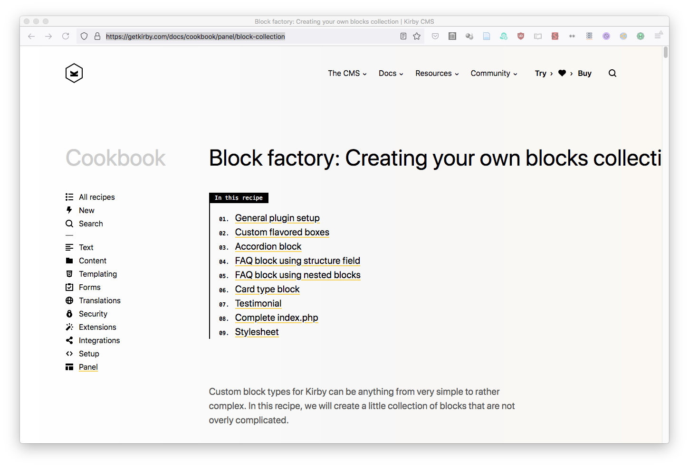The height and width of the screenshot is (467, 689).
Task: Open New recipes in sidebar
Action: point(80,210)
